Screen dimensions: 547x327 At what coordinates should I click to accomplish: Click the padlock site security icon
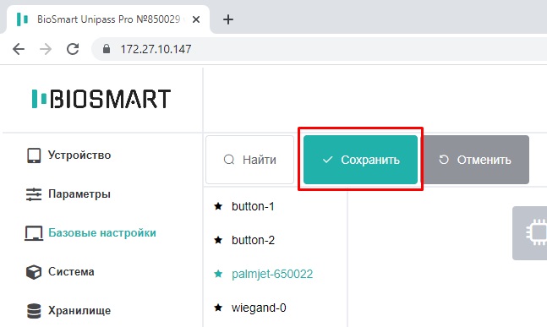107,49
